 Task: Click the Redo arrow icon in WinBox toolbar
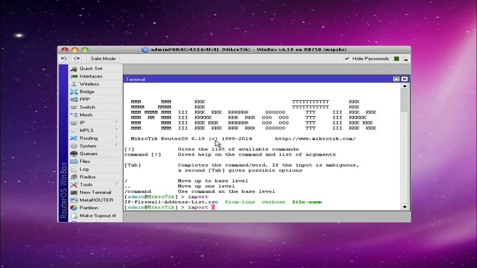tap(76, 58)
